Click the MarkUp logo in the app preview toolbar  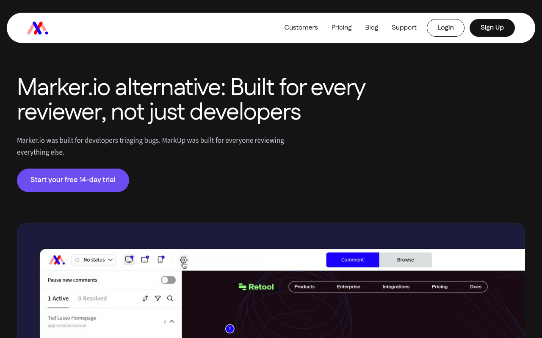click(57, 260)
